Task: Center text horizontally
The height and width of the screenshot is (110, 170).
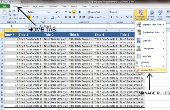Action: 70,17
